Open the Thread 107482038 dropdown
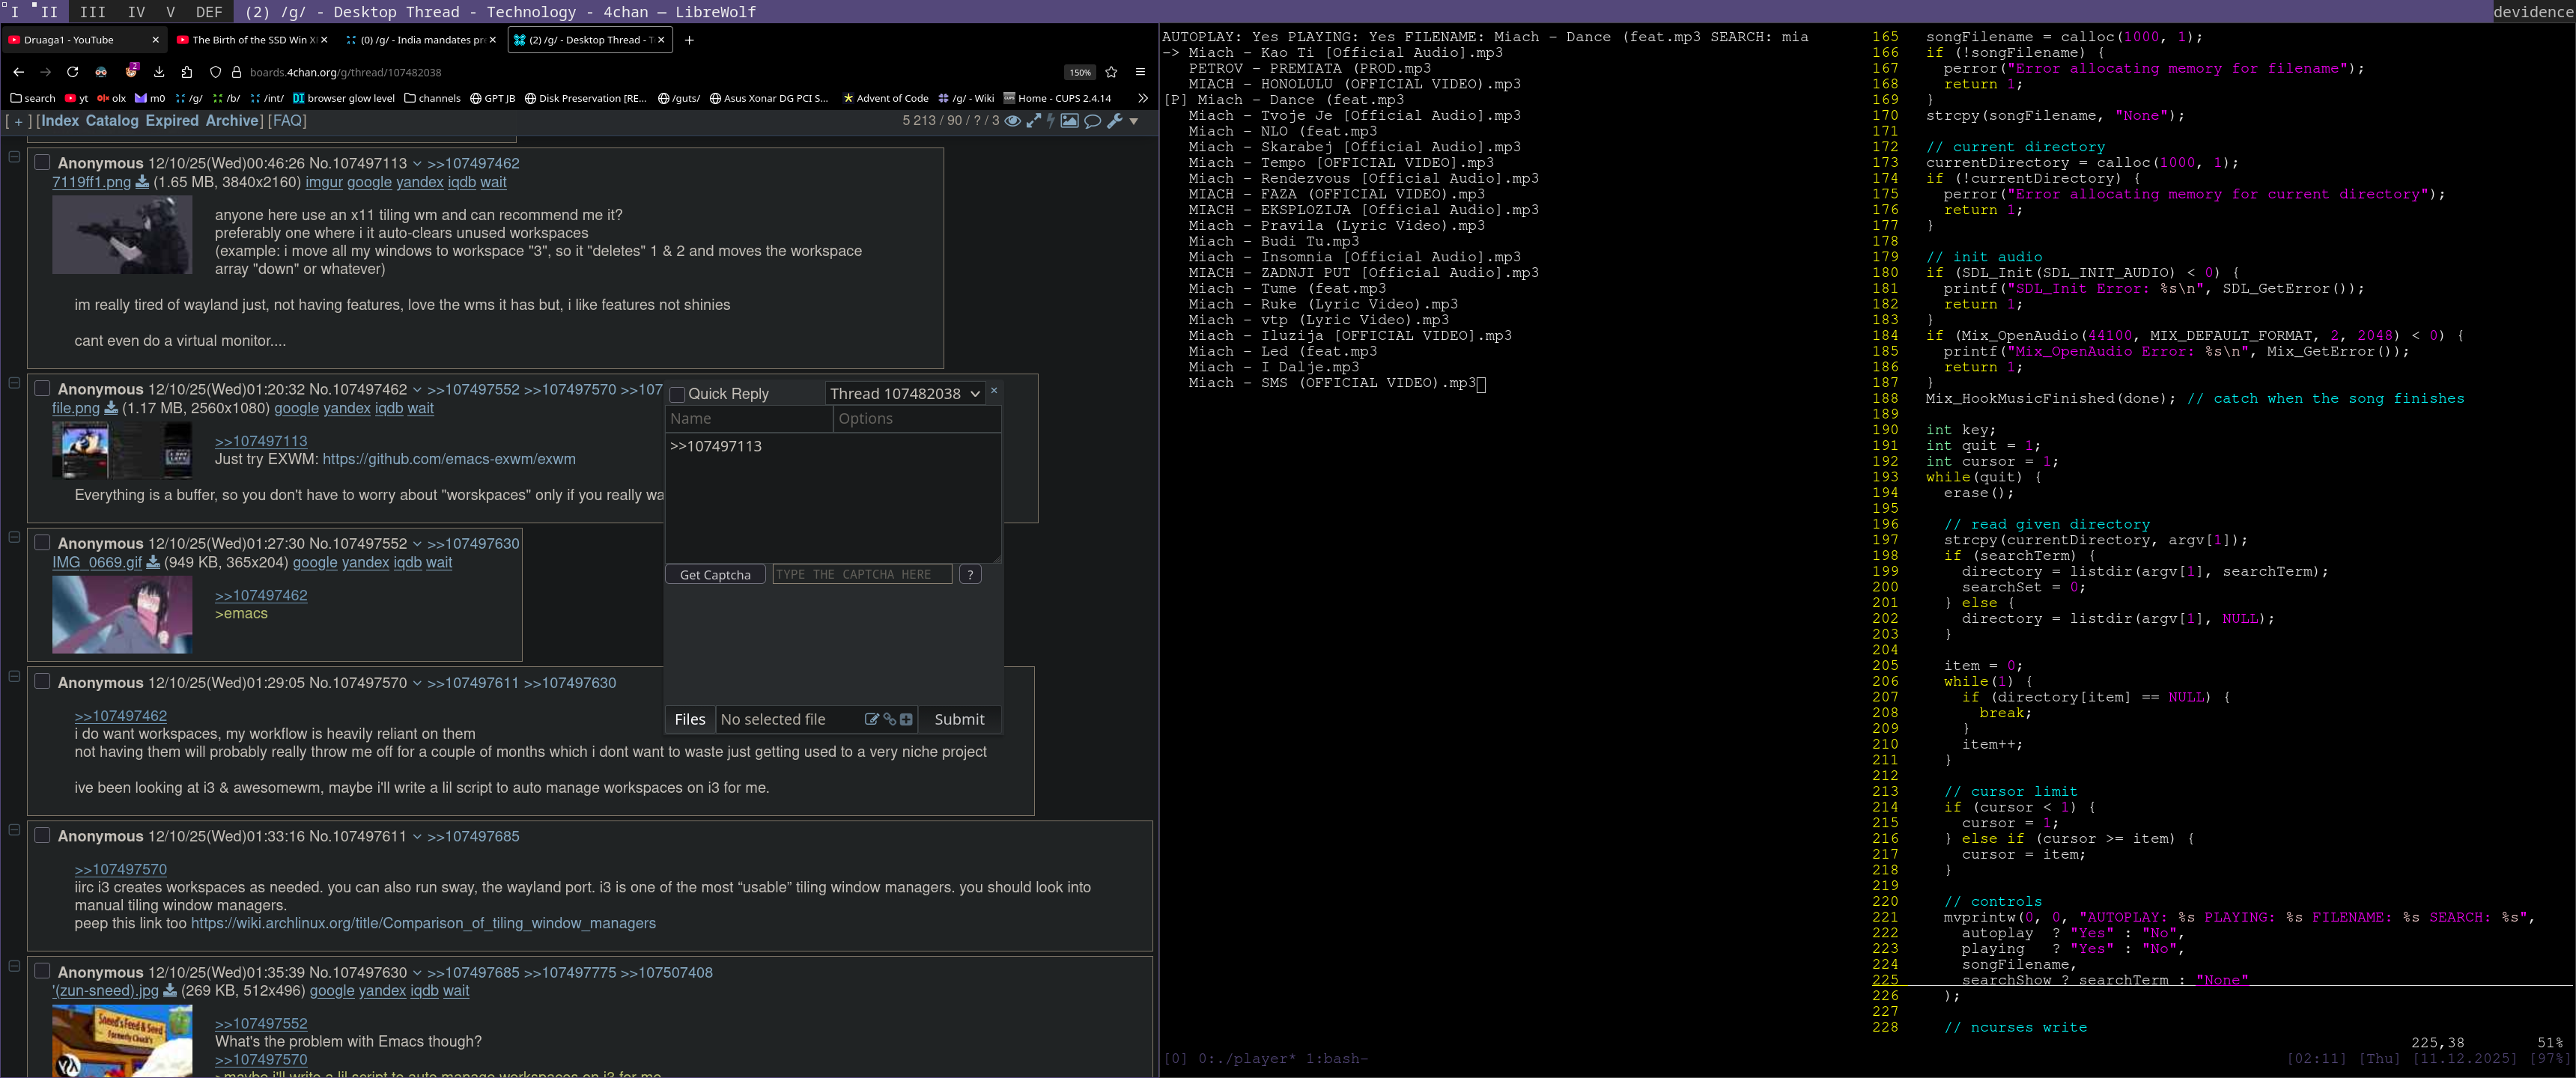This screenshot has width=2576, height=1078. click(x=905, y=394)
